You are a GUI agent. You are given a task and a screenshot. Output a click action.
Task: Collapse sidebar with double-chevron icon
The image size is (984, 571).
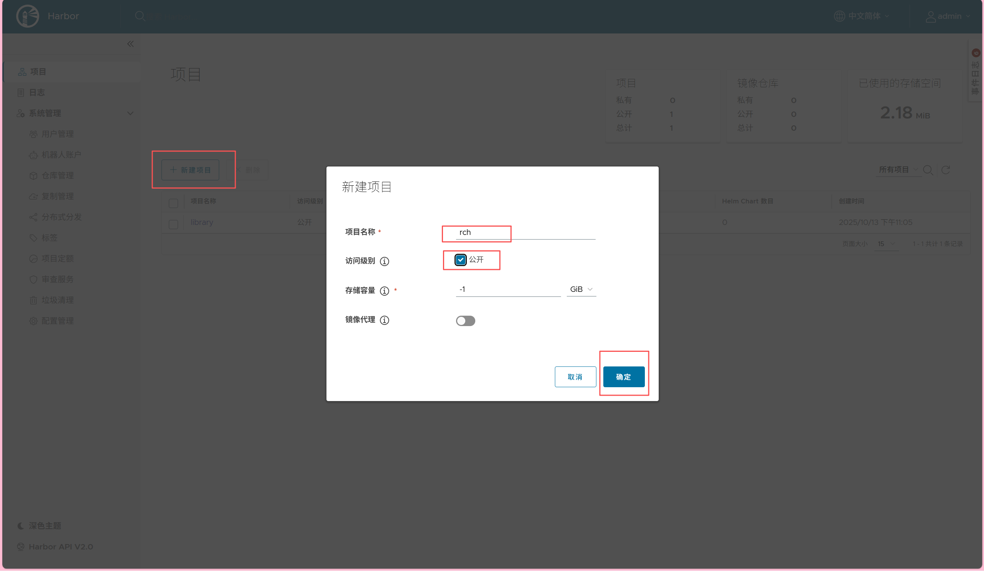pos(130,44)
